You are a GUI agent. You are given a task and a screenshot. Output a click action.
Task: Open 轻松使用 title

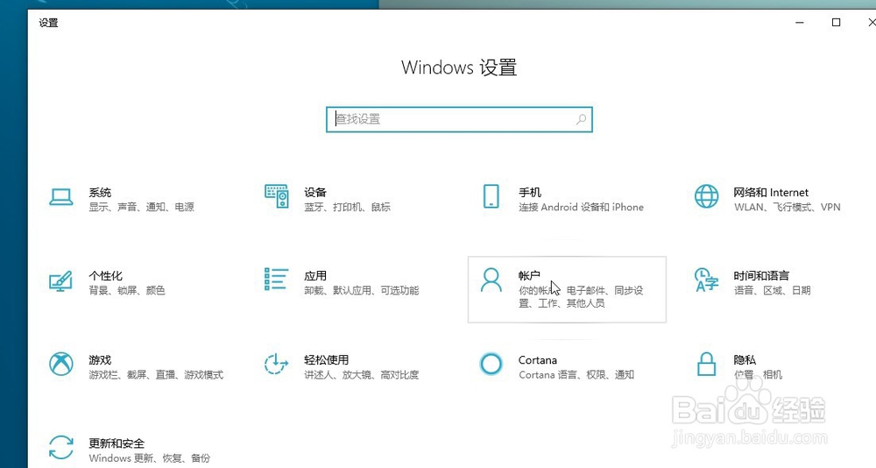pos(326,359)
